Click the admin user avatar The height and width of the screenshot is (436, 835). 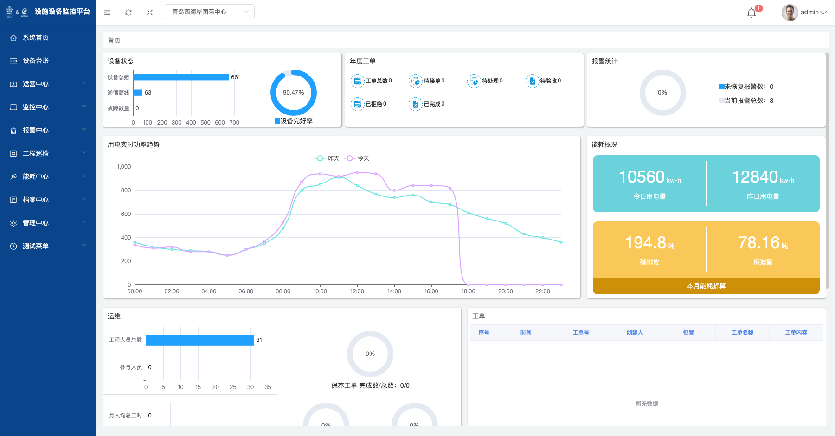click(x=790, y=13)
